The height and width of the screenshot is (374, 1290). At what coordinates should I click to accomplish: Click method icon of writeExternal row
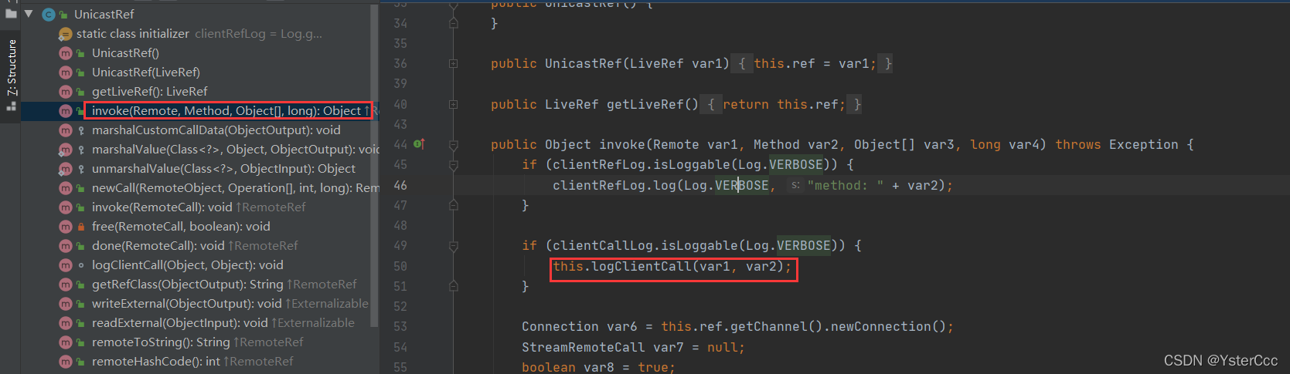point(66,304)
